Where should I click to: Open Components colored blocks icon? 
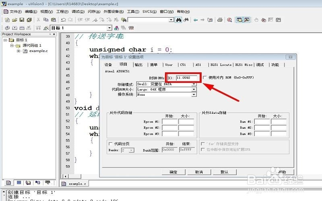(116, 28)
